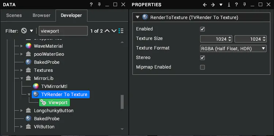Screen dimensions: 274x136
Task: Uncheck the Stereo checkbox
Action: tap(203, 58)
